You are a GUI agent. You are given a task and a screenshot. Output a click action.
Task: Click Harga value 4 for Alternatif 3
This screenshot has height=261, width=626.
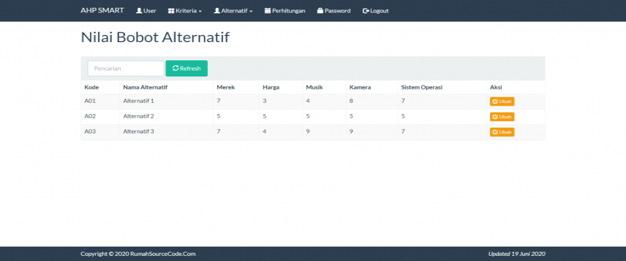click(x=264, y=131)
